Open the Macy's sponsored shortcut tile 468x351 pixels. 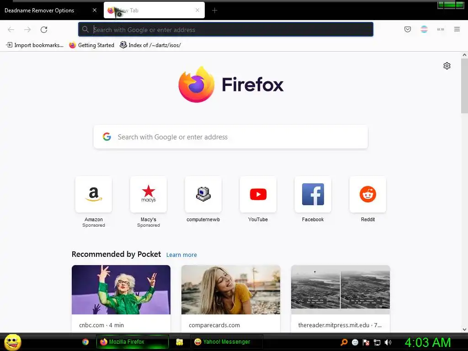pos(149,194)
